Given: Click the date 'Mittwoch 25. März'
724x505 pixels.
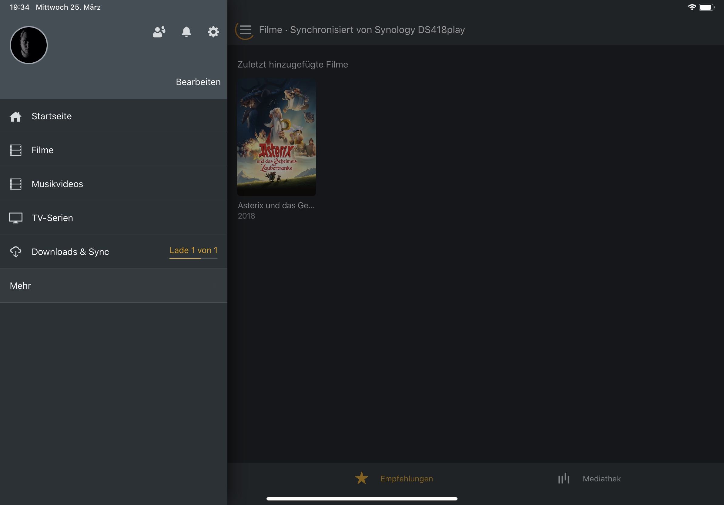Looking at the screenshot, I should [68, 7].
